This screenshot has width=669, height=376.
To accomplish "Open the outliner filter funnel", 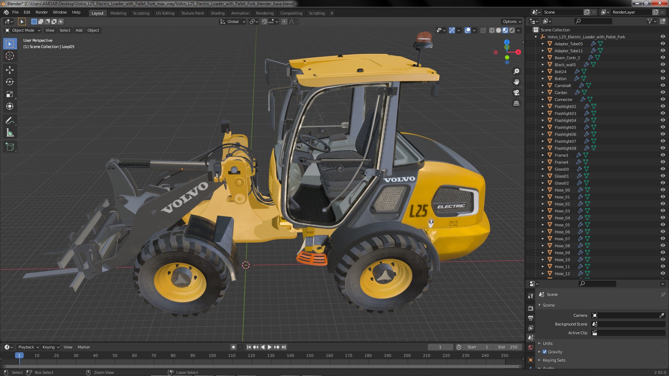I will coord(650,21).
